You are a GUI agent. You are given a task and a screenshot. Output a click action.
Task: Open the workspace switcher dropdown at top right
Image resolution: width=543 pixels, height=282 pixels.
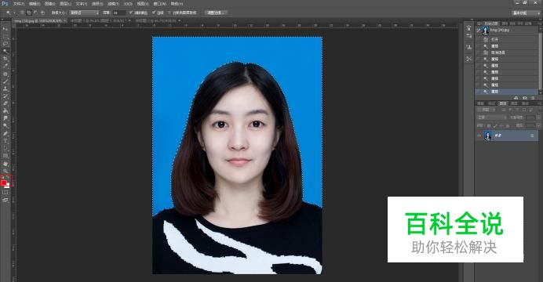coord(525,13)
